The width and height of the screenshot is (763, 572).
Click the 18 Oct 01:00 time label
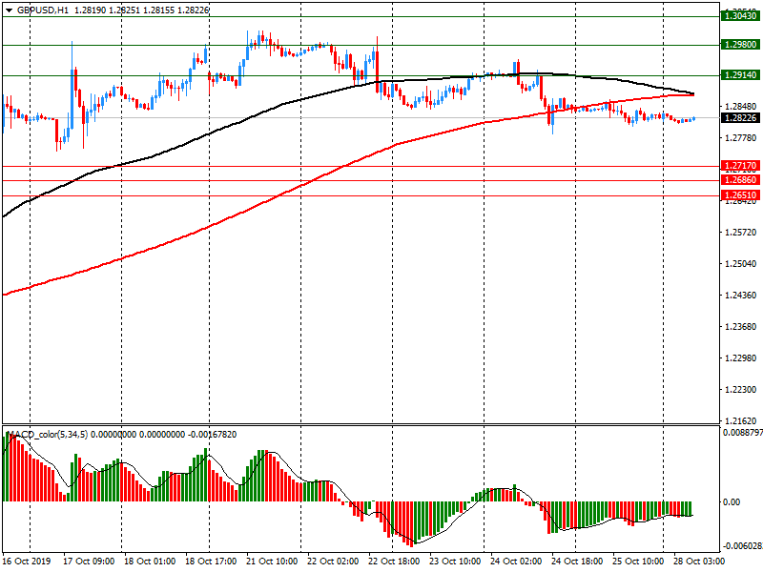[150, 562]
